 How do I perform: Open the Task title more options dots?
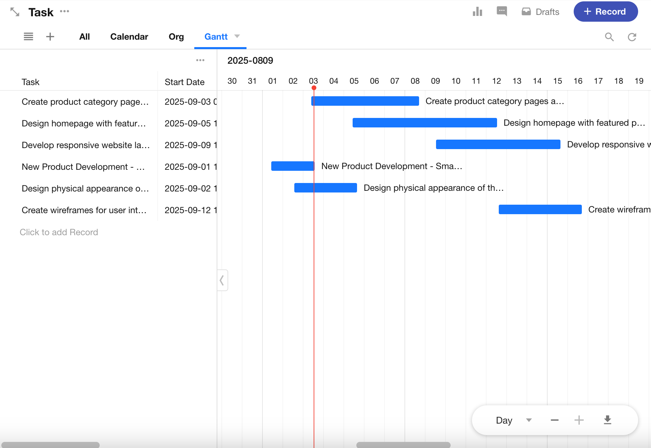64,12
